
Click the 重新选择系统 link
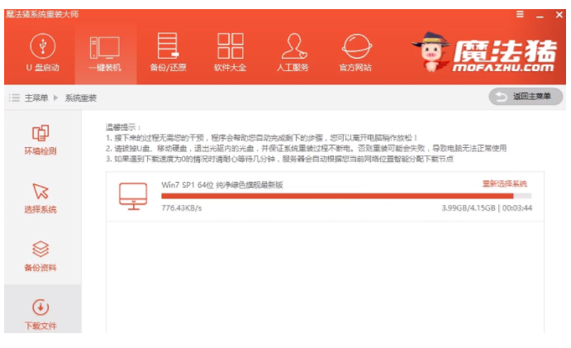point(504,184)
